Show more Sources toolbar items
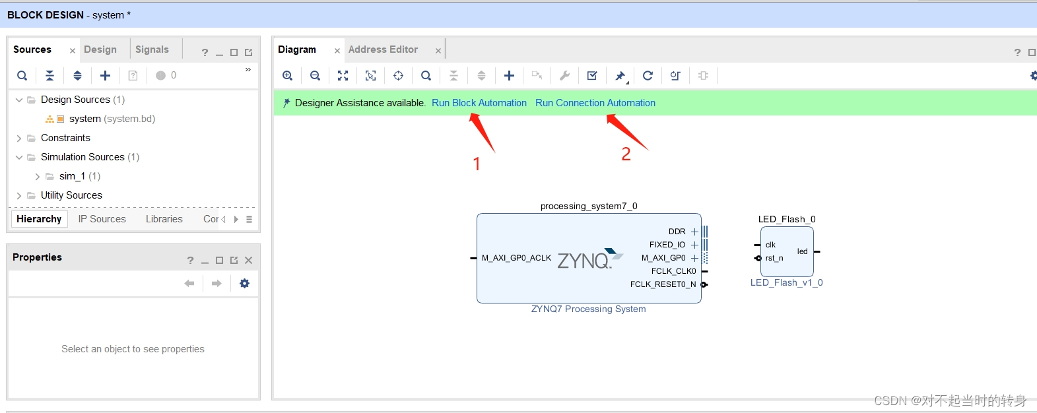This screenshot has height=413, width=1037. 248,69
